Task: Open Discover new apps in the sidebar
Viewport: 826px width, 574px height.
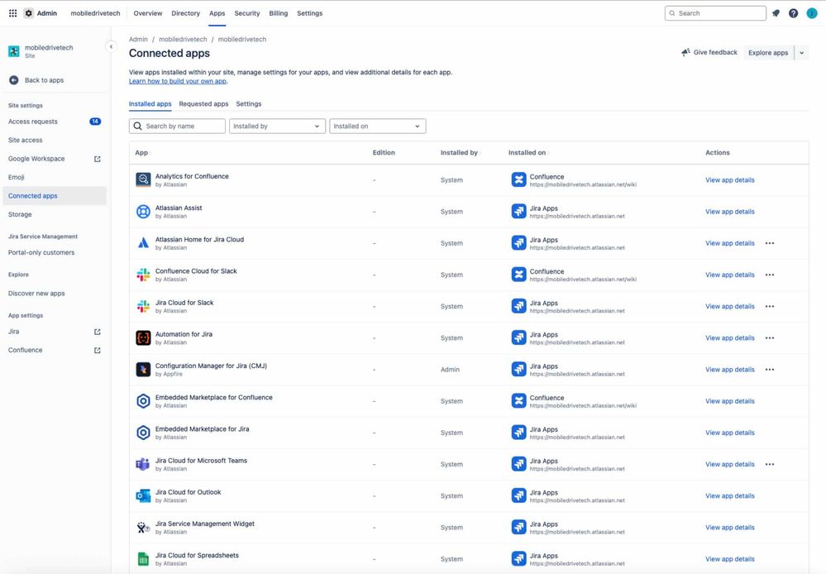Action: 55,294
